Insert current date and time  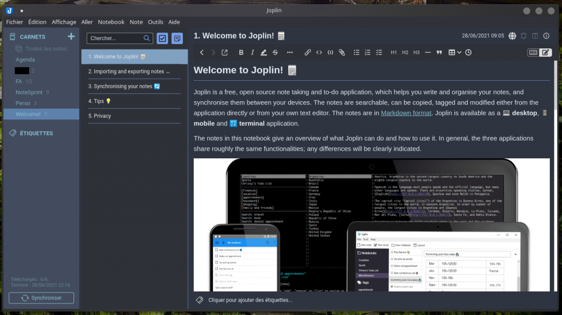pyautogui.click(x=469, y=52)
